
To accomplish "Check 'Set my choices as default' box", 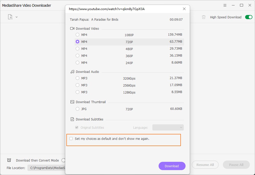I will tap(71, 139).
